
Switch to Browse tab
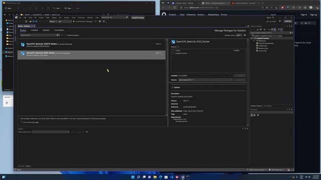click(23, 30)
